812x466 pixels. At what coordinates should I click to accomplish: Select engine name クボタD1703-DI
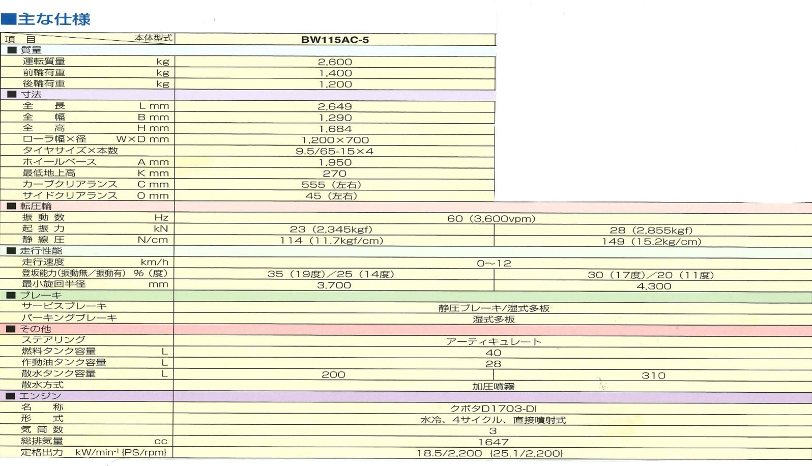[x=494, y=409]
